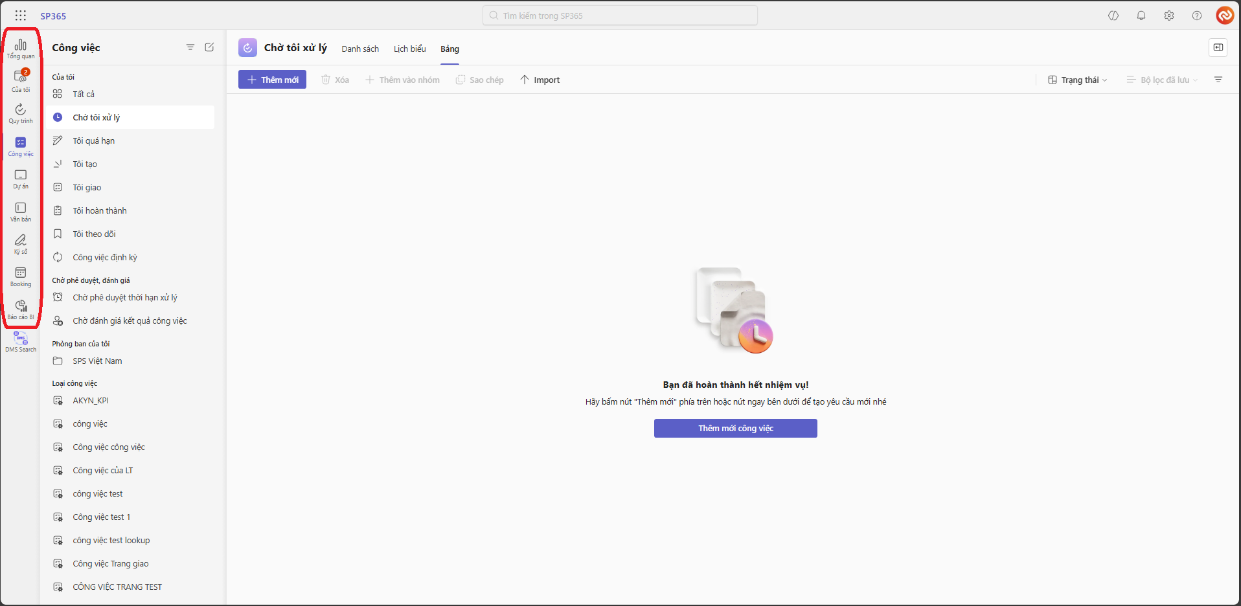Click the SP365 search field

pyautogui.click(x=620, y=16)
